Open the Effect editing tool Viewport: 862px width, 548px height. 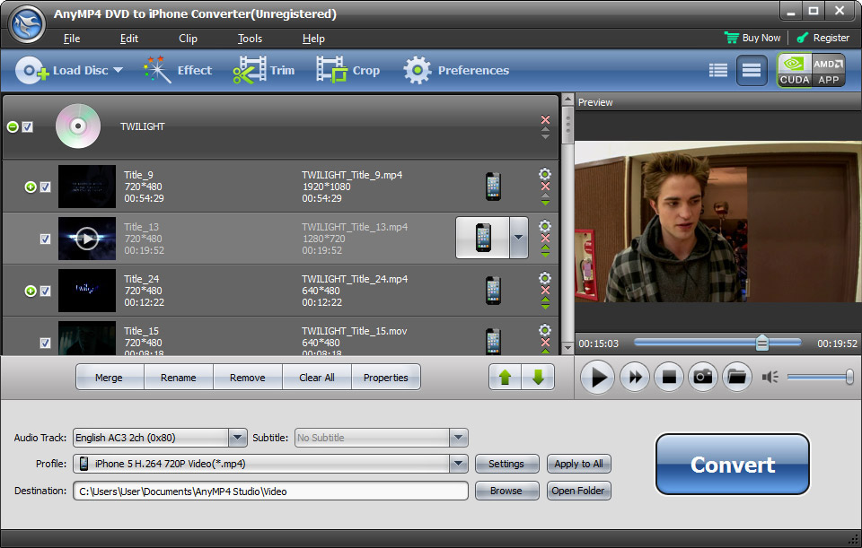pyautogui.click(x=177, y=70)
